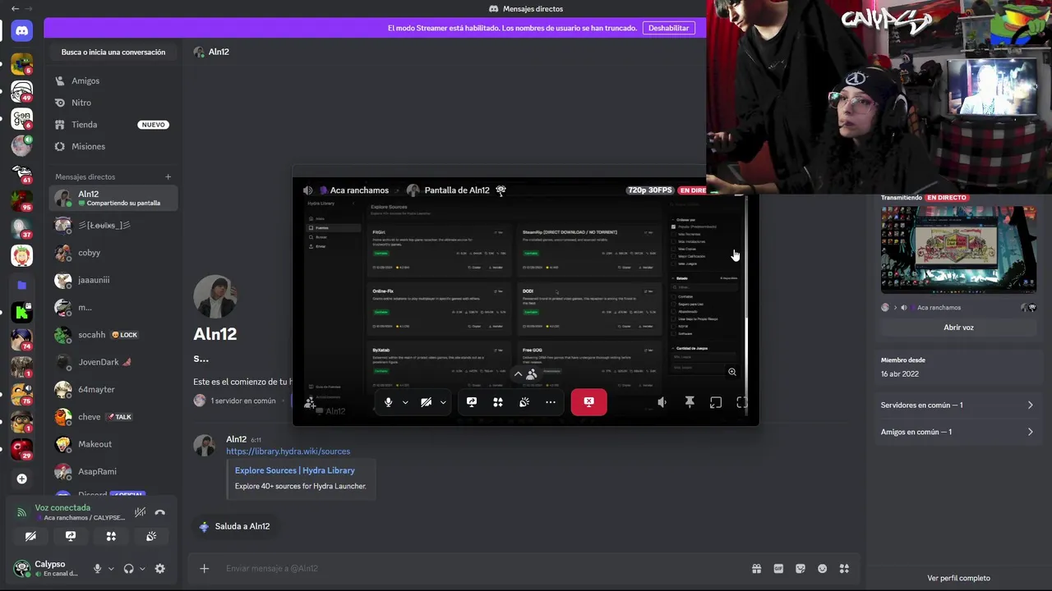The image size is (1052, 591).
Task: Open the green Kick server icon
Action: click(x=22, y=311)
